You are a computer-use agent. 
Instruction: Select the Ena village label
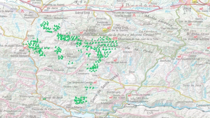pyautogui.click(x=95, y=75)
